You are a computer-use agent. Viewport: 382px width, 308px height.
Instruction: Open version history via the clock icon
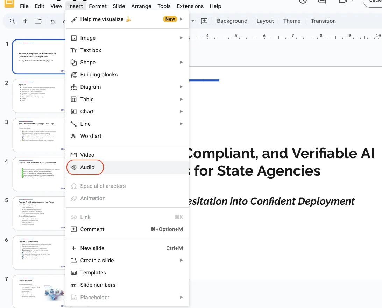tap(302, 2)
